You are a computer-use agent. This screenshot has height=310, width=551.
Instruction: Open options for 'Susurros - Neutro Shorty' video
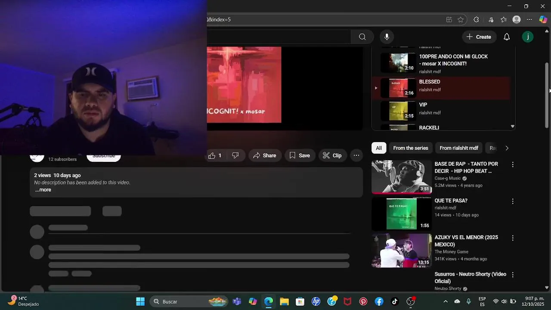click(513, 274)
